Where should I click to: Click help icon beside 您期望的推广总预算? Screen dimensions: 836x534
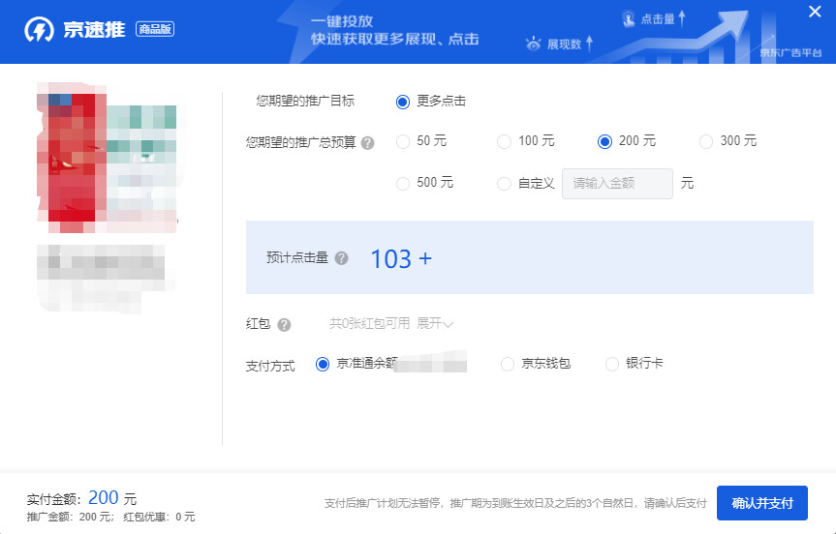pyautogui.click(x=367, y=142)
